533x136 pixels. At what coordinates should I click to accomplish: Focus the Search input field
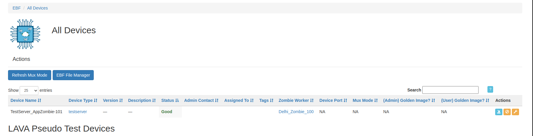point(450,90)
